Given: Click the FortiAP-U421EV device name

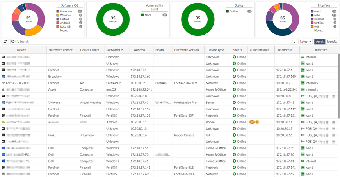Looking at the screenshot, I should coord(17,83).
